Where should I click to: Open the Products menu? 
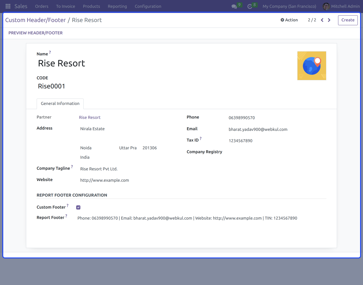(91, 6)
